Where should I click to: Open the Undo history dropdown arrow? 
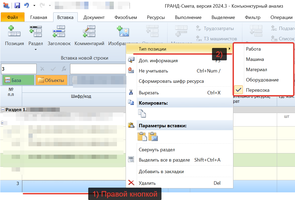tap(34, 6)
